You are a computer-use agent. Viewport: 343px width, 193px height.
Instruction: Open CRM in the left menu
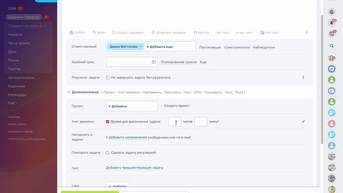(12, 9)
